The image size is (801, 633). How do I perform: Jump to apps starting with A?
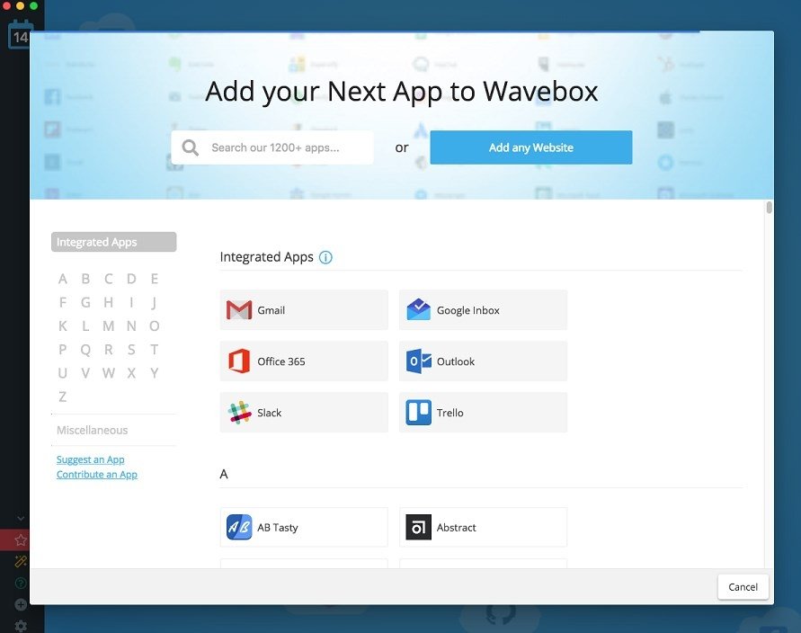pyautogui.click(x=63, y=279)
